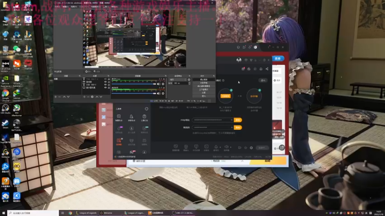Switch to first League of Legends taskbar button
385x216 pixels.
(86, 213)
